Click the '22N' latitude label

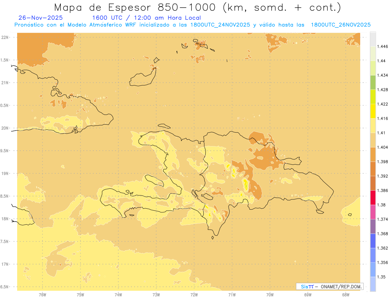tap(5, 37)
